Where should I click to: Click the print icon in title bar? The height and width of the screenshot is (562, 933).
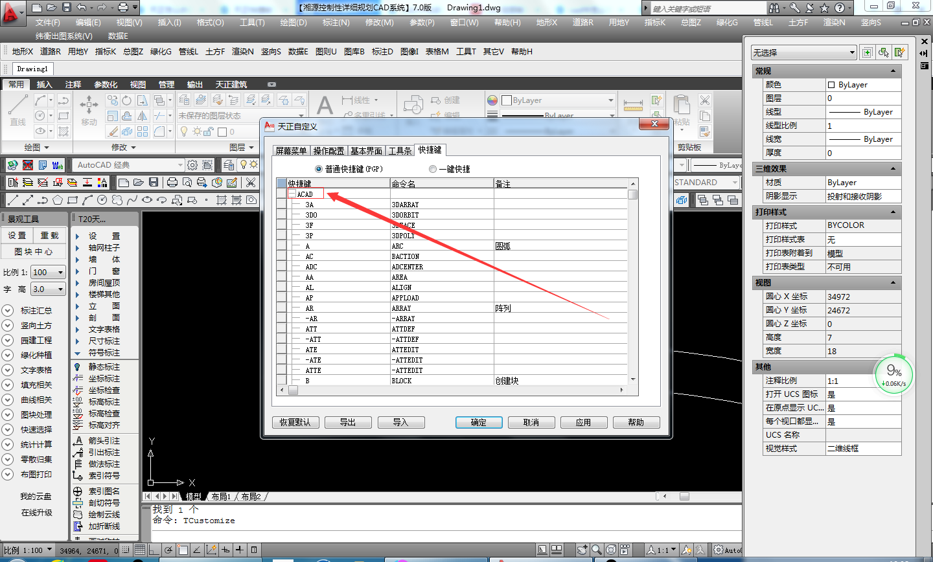123,8
